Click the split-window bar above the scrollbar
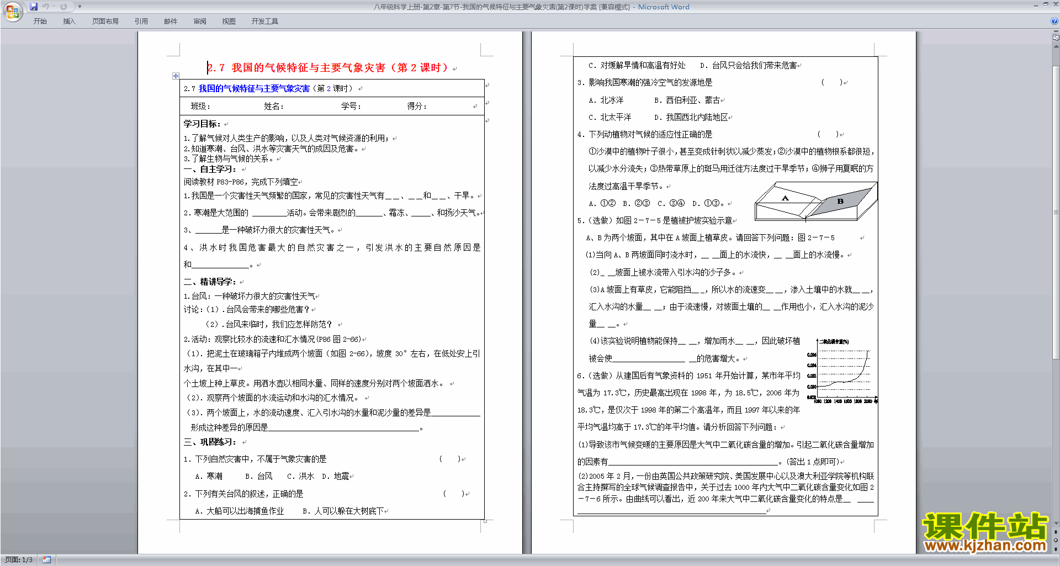The width and height of the screenshot is (1060, 566). tap(1056, 32)
